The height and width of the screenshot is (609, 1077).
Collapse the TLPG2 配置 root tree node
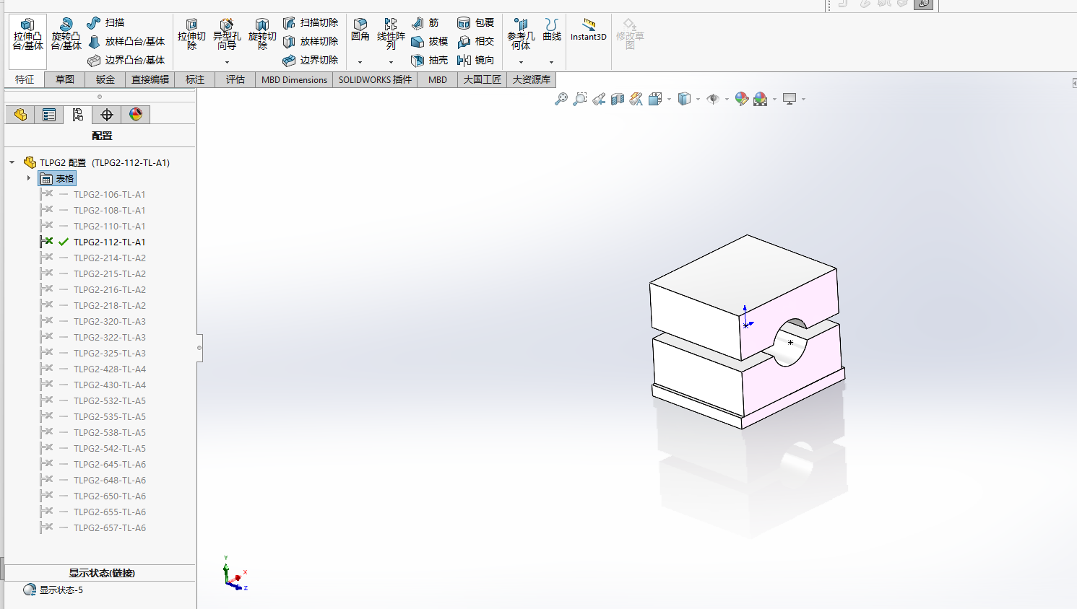tap(12, 162)
